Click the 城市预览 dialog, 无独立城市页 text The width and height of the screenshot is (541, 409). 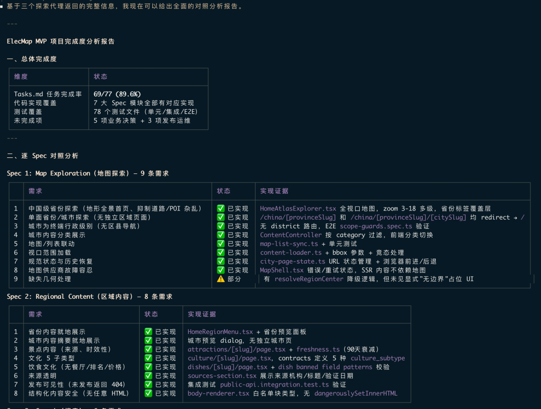(x=239, y=341)
